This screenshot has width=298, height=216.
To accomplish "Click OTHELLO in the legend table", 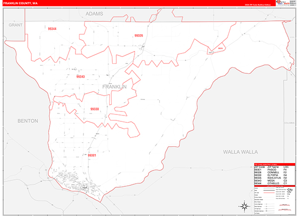I will tap(273, 183).
